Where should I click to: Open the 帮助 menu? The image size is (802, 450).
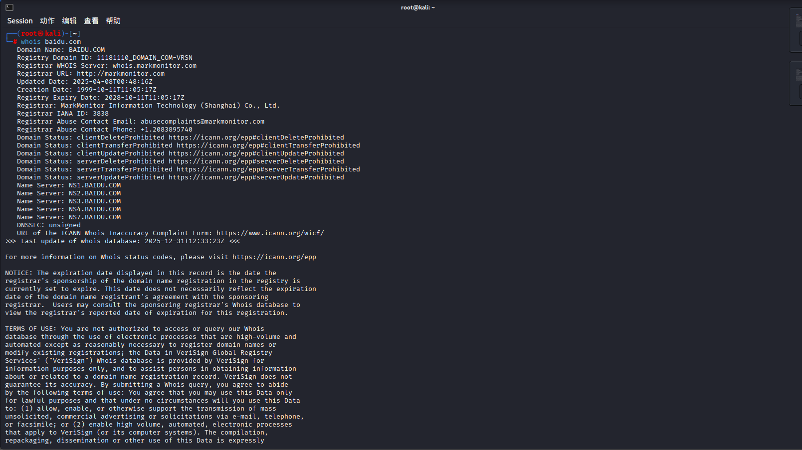point(113,21)
